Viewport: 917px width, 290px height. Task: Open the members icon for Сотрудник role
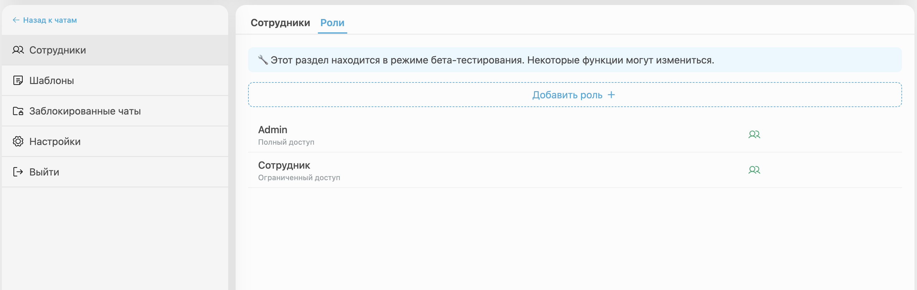tap(754, 170)
